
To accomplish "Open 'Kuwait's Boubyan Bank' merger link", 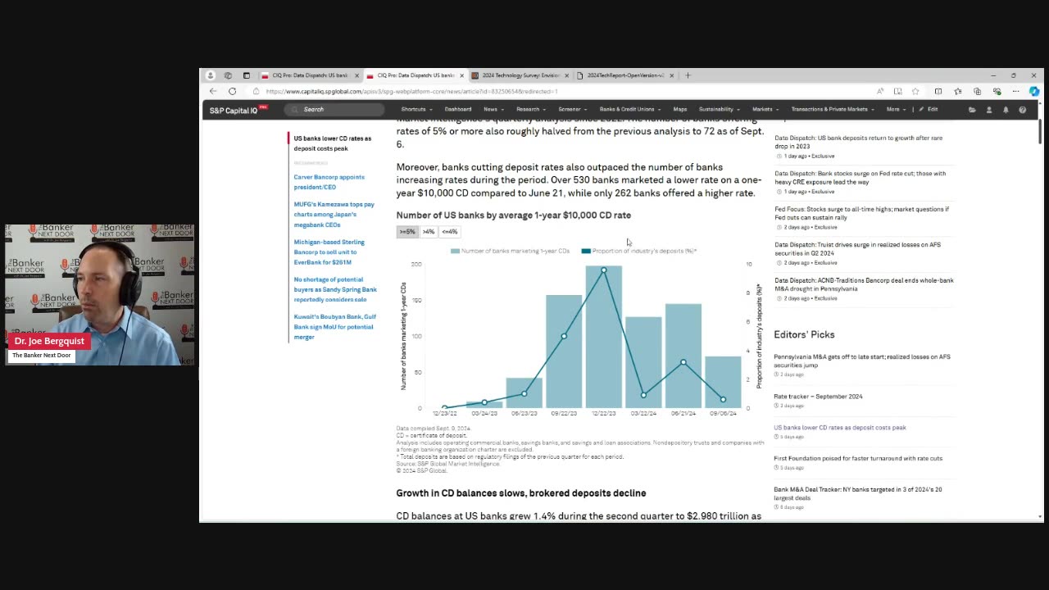I will 334,327.
